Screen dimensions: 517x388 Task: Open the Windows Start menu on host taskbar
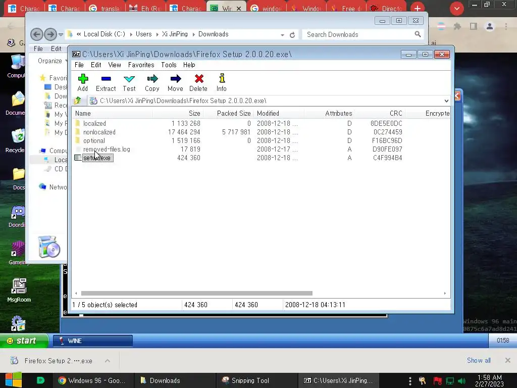pos(13,380)
